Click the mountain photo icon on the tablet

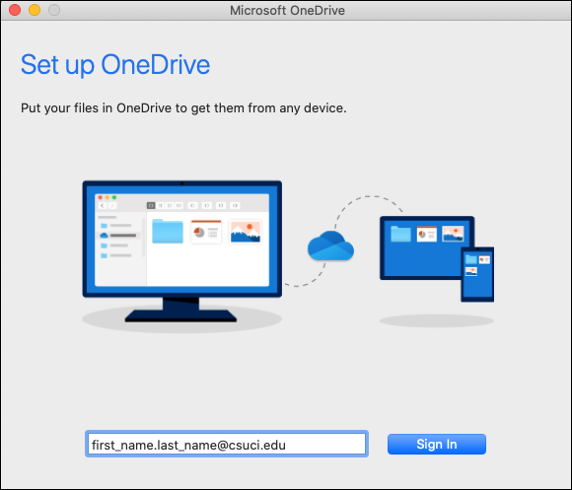point(453,234)
